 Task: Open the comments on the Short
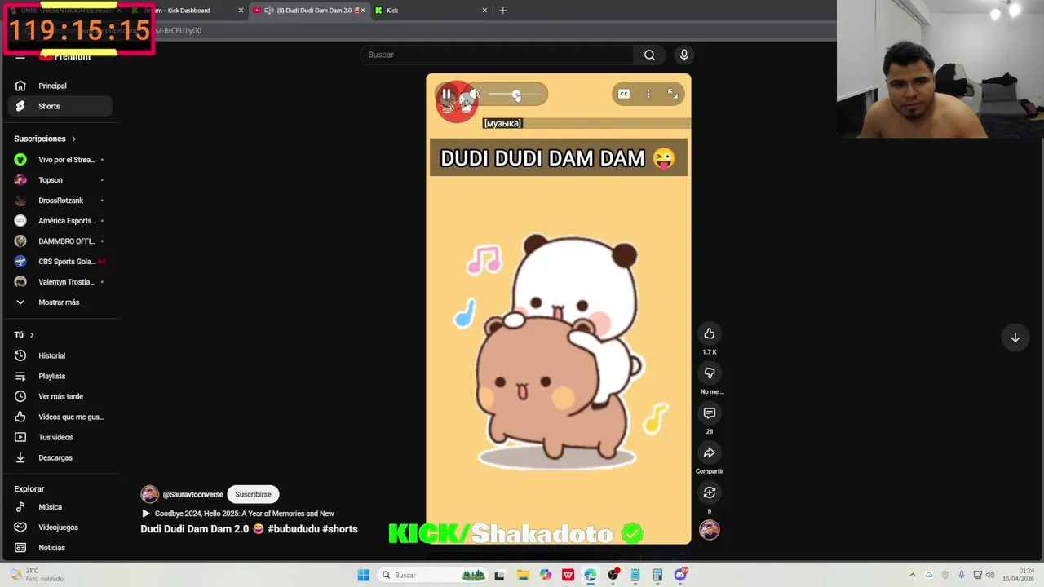click(x=710, y=413)
